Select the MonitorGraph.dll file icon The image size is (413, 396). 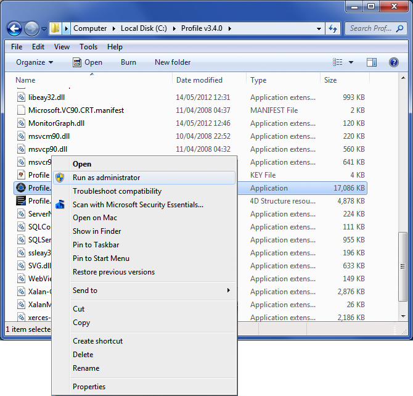click(x=21, y=123)
